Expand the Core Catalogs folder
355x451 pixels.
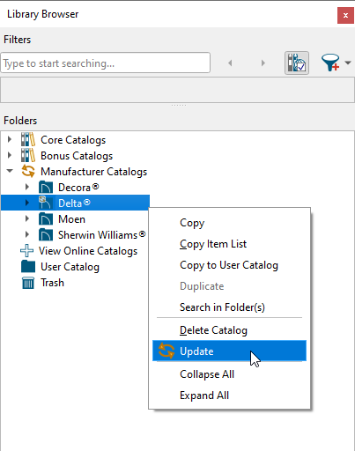click(x=10, y=139)
